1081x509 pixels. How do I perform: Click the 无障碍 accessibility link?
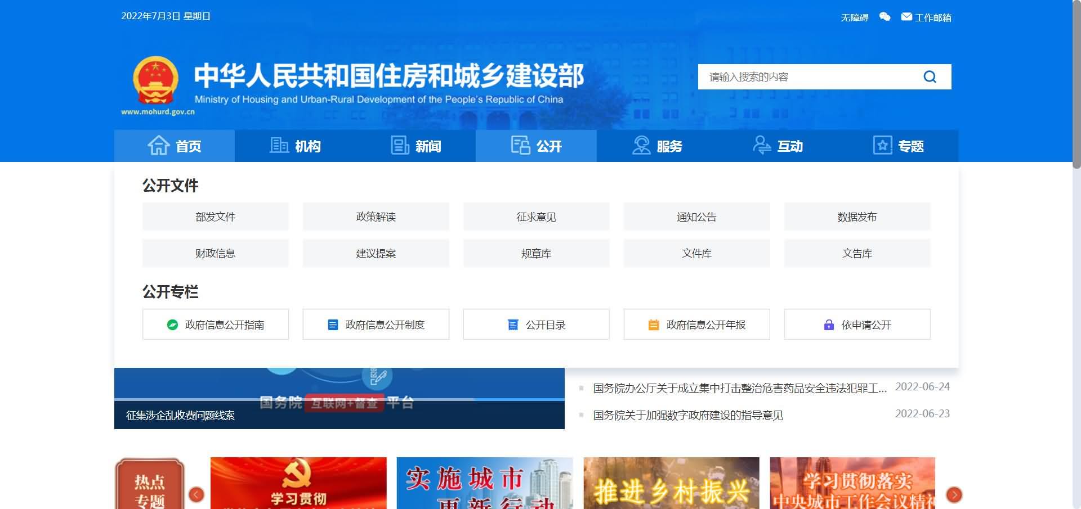click(855, 17)
